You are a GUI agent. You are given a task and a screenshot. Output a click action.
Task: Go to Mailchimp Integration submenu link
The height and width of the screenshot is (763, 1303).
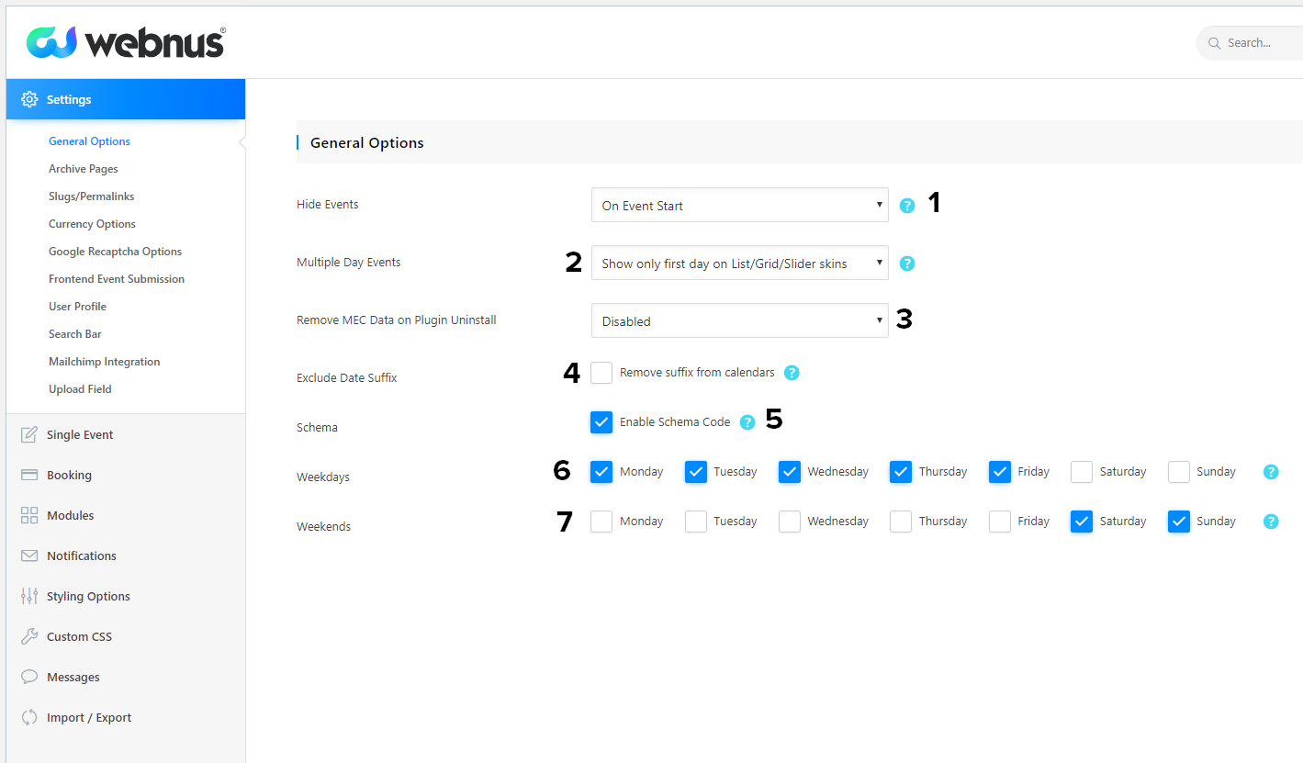point(105,362)
